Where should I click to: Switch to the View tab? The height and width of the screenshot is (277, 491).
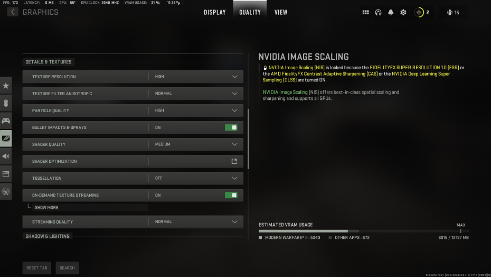tap(281, 12)
